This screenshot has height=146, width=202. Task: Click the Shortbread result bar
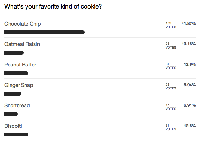(x=11, y=114)
